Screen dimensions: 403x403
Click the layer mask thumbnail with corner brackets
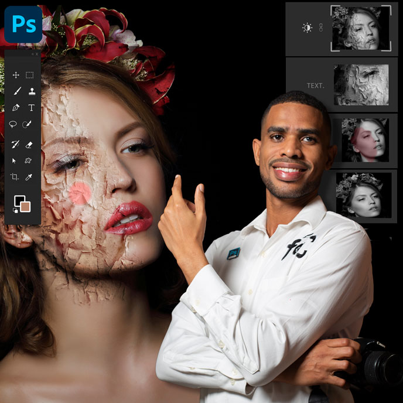point(361,28)
